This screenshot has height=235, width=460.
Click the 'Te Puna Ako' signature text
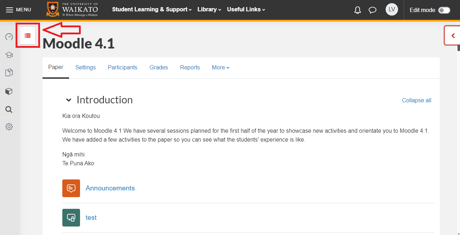tap(78, 164)
